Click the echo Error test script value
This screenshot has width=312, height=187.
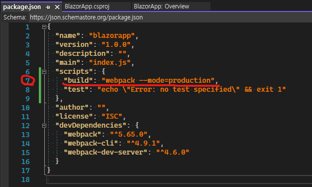coord(192,90)
